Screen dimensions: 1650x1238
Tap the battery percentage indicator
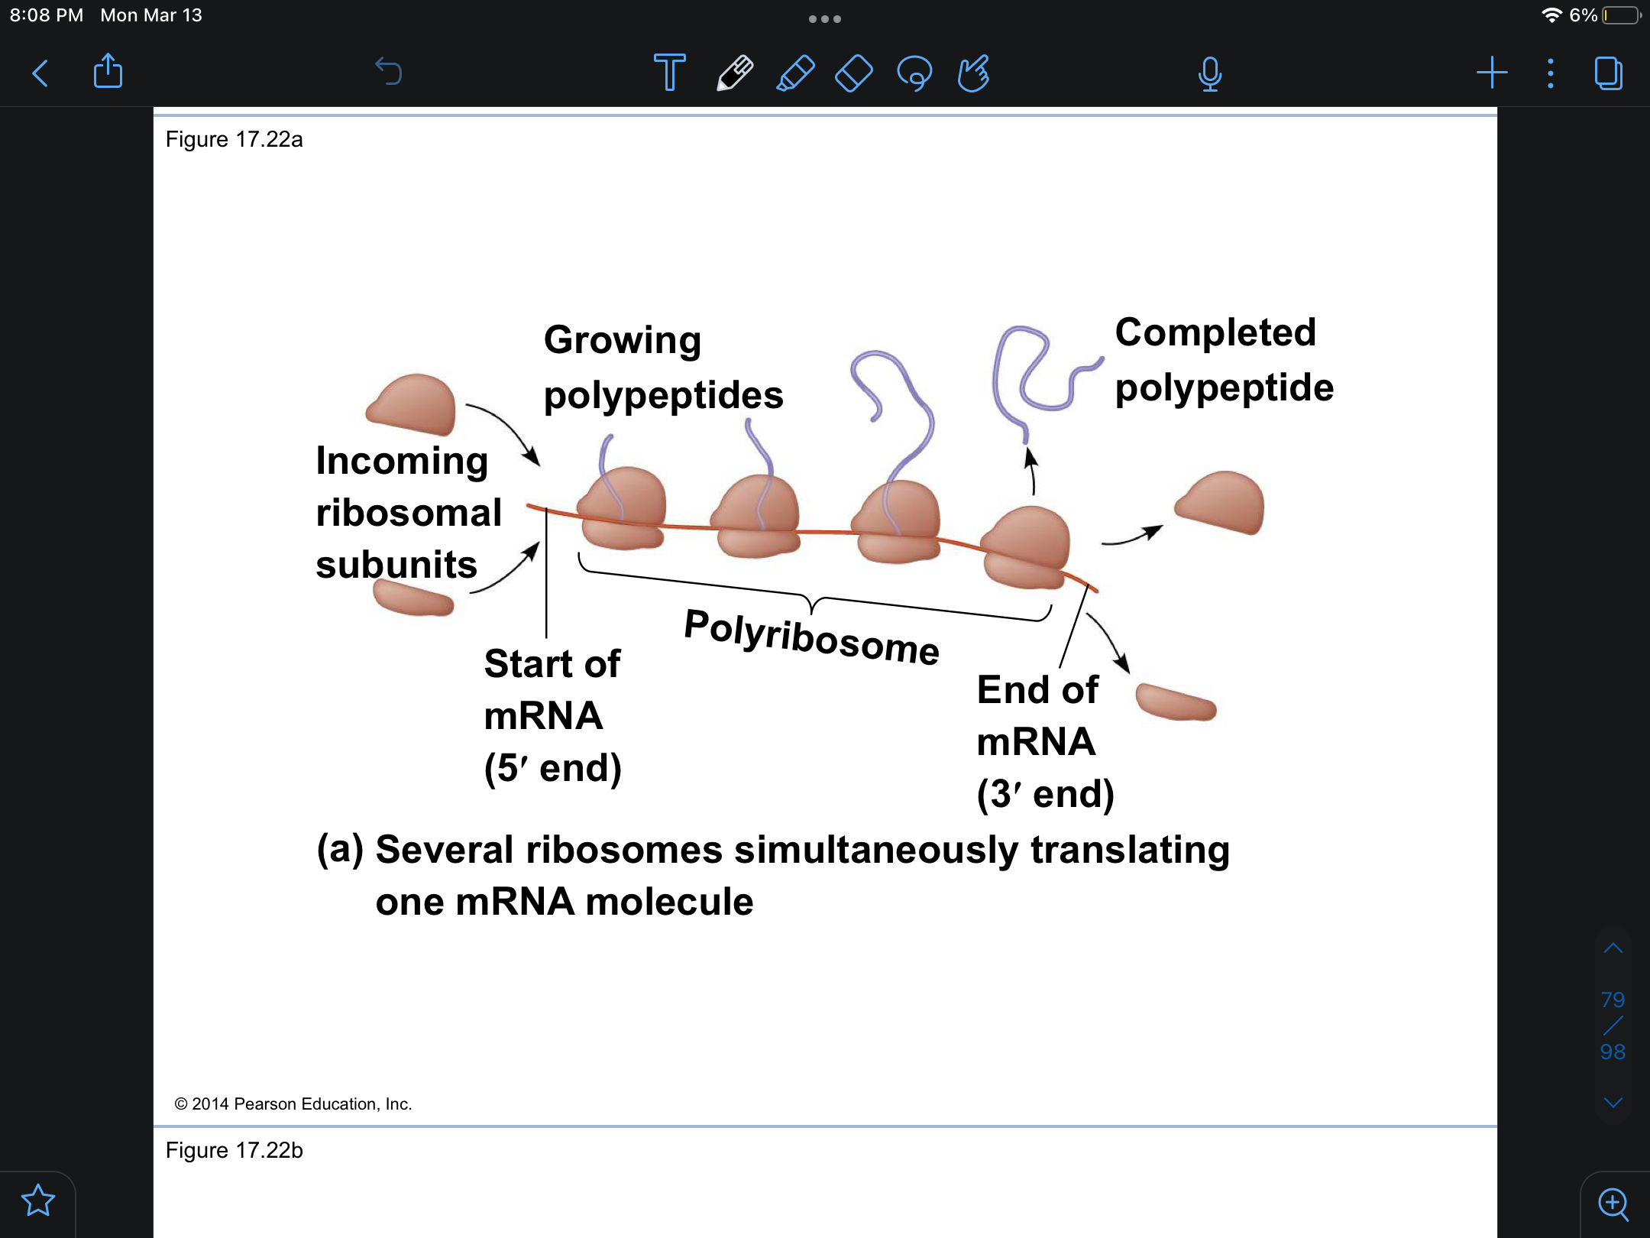[1584, 15]
